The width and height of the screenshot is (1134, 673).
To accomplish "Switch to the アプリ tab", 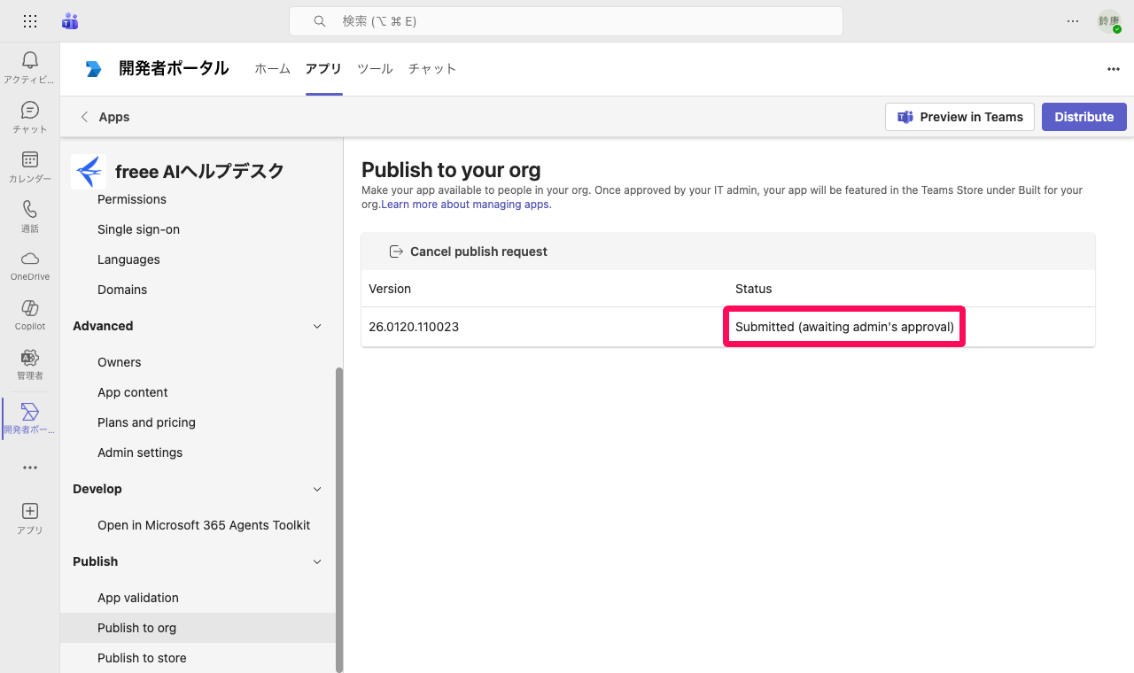I will pyautogui.click(x=323, y=69).
